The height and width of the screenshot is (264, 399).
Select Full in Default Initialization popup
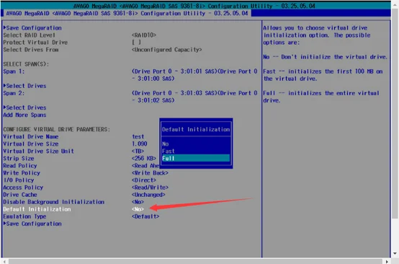pos(195,158)
